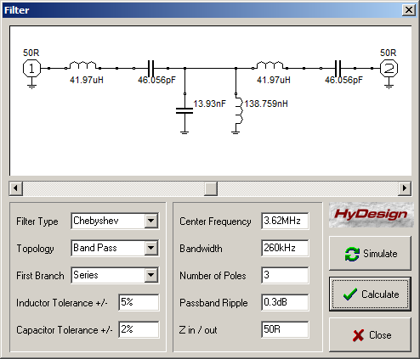Click the horizontal scrollbar thumb
This screenshot has height=359, width=420.
pos(211,188)
